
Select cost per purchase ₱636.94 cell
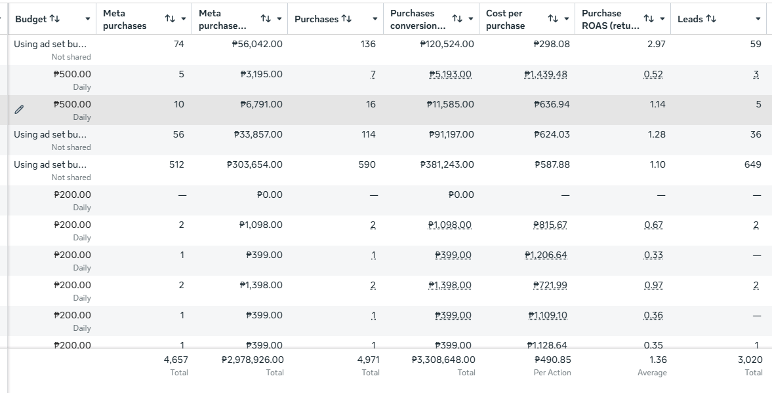click(552, 104)
